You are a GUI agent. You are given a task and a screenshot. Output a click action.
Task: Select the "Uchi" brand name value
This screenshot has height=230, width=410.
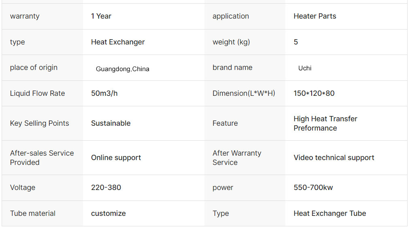[x=305, y=68]
